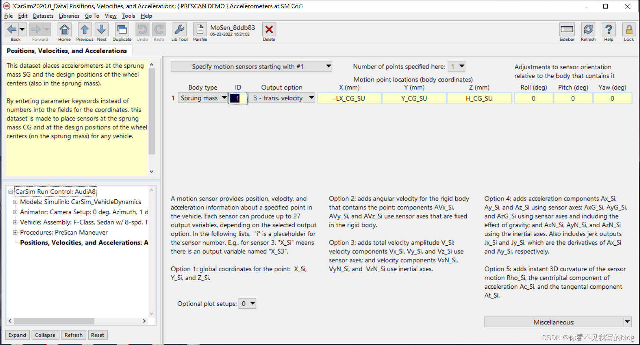This screenshot has height=345, width=640.
Task: Lock the dataset
Action: (x=629, y=29)
